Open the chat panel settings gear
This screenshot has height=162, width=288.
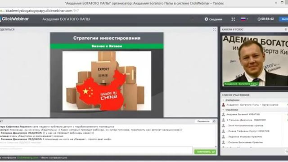click(214, 121)
